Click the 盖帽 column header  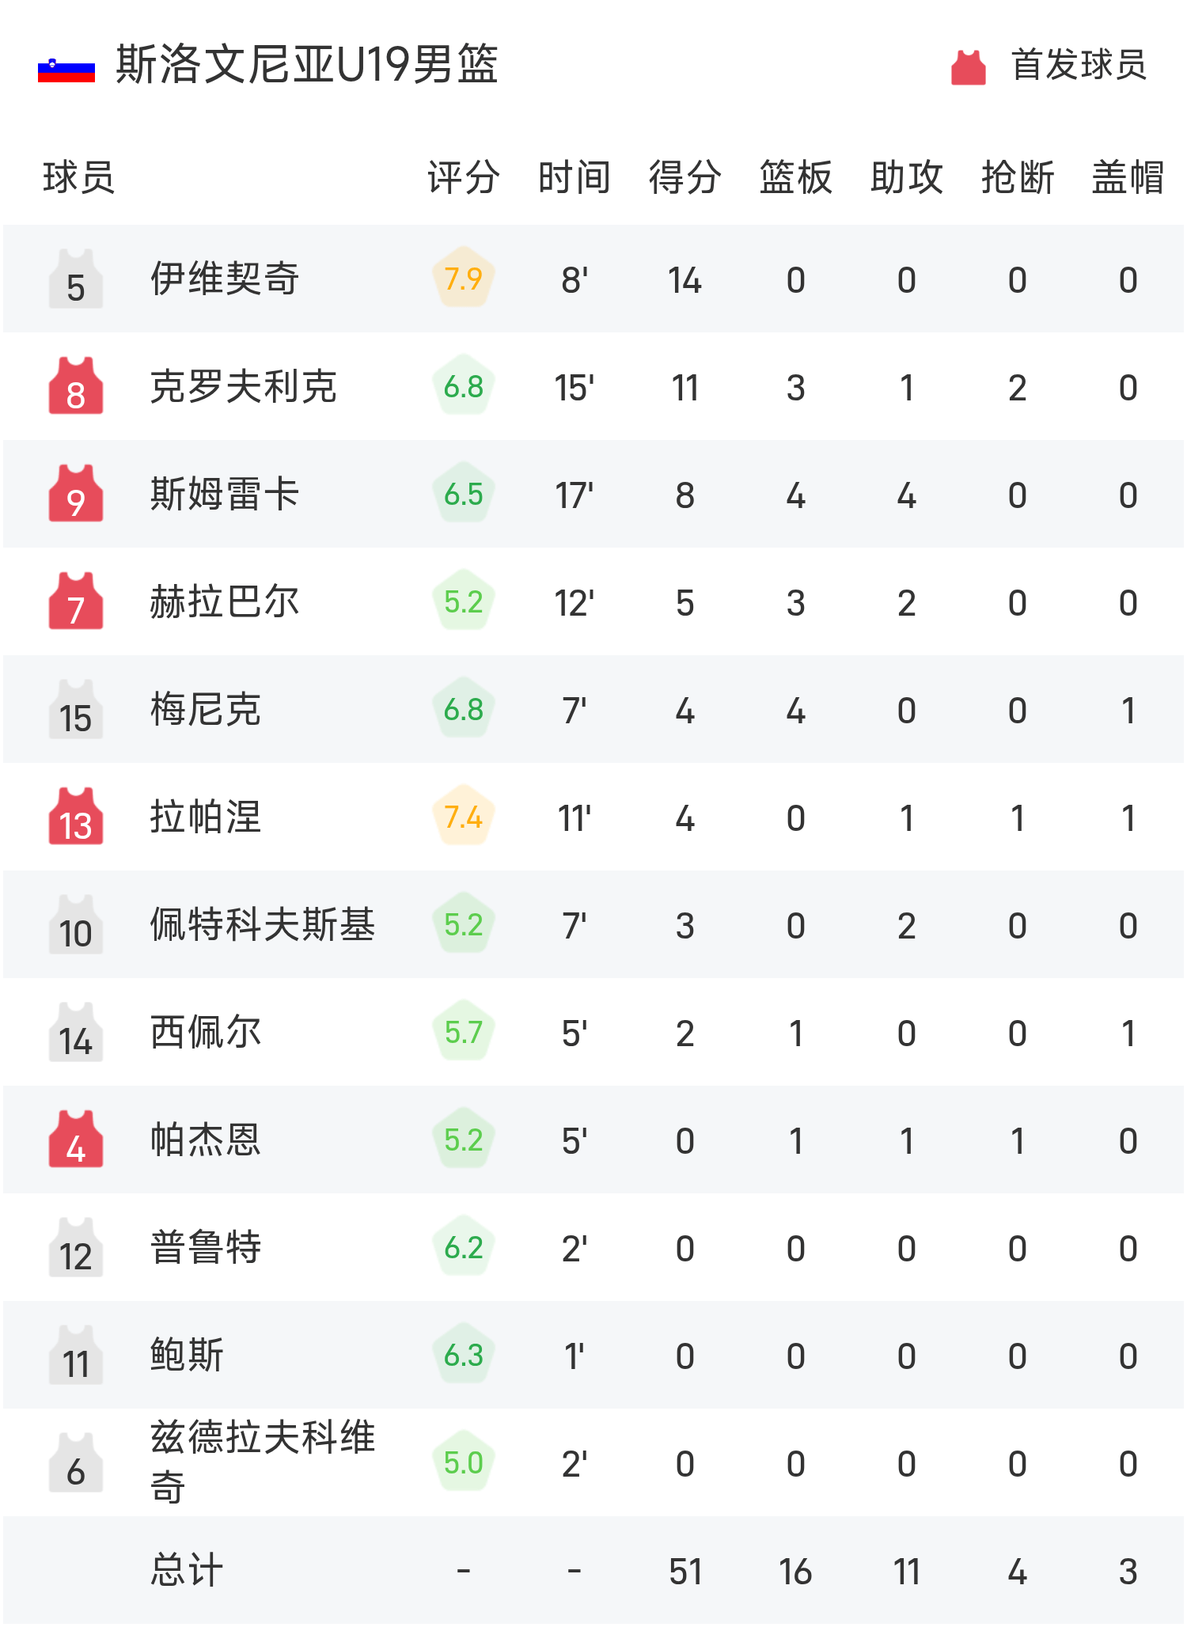tap(1127, 178)
